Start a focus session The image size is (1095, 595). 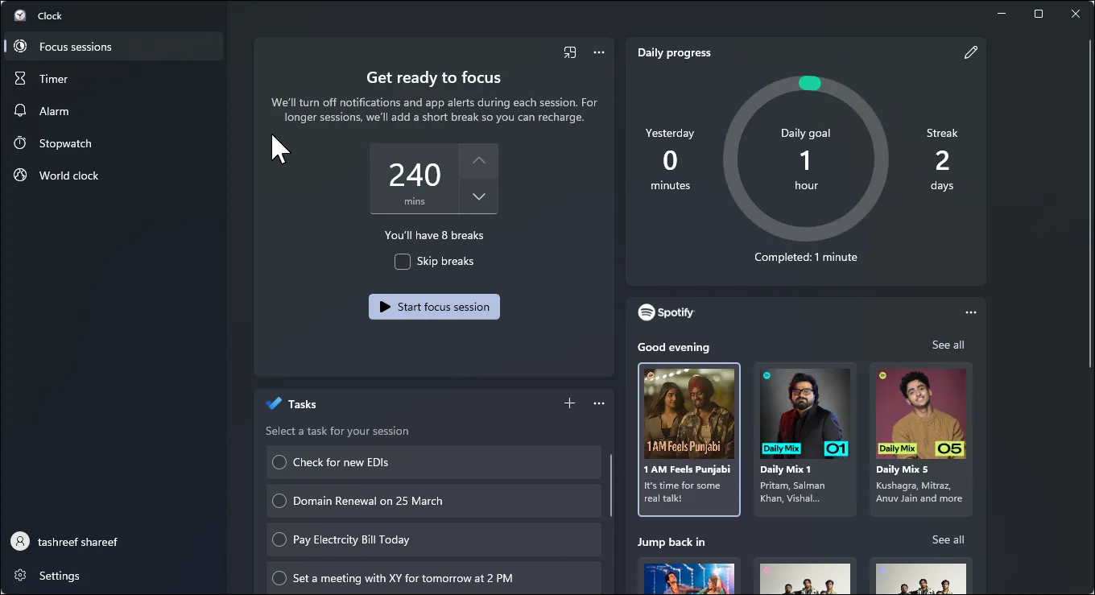[434, 307]
